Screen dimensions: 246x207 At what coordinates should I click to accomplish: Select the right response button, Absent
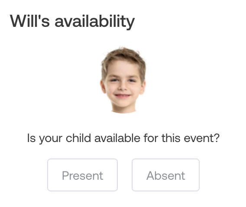tap(165, 175)
